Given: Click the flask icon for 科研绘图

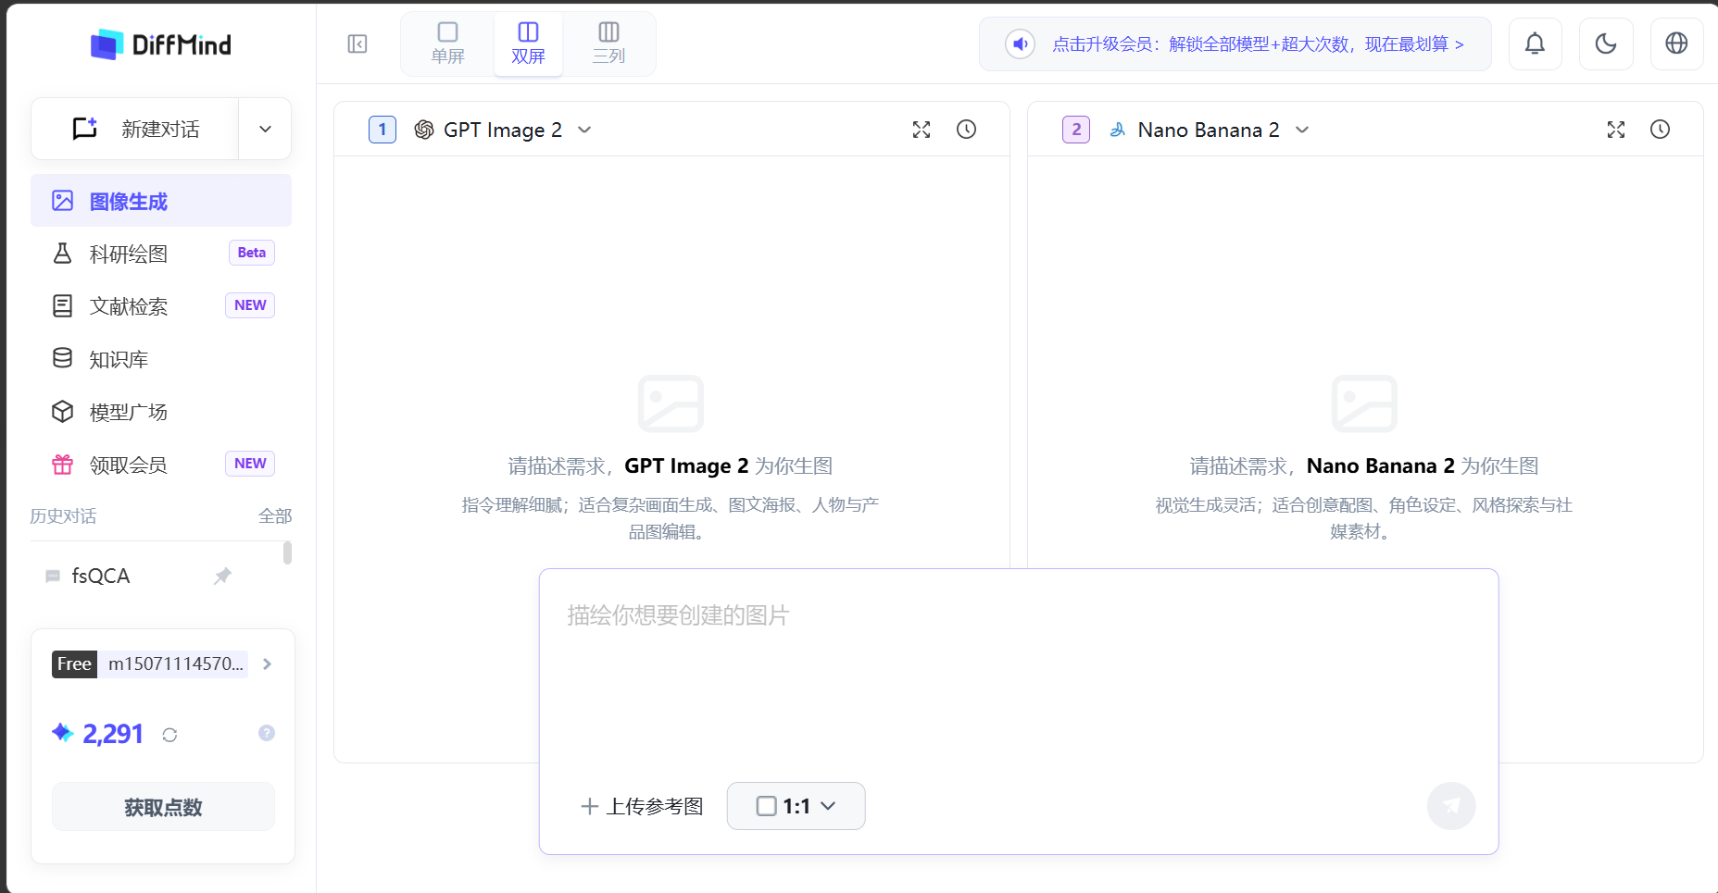Looking at the screenshot, I should (63, 254).
